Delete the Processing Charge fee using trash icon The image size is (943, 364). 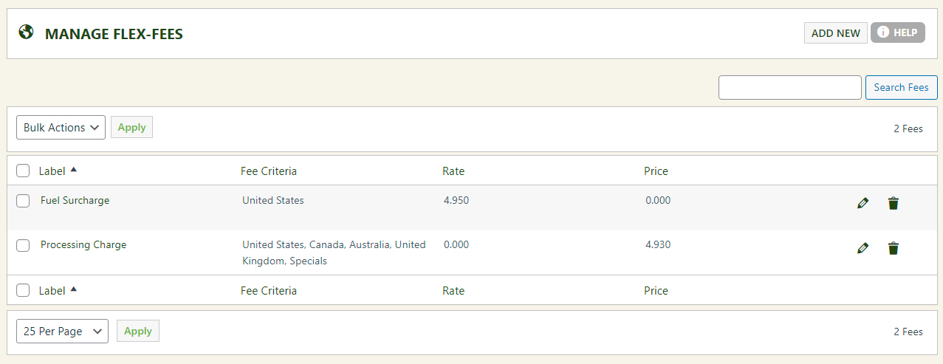pos(894,248)
